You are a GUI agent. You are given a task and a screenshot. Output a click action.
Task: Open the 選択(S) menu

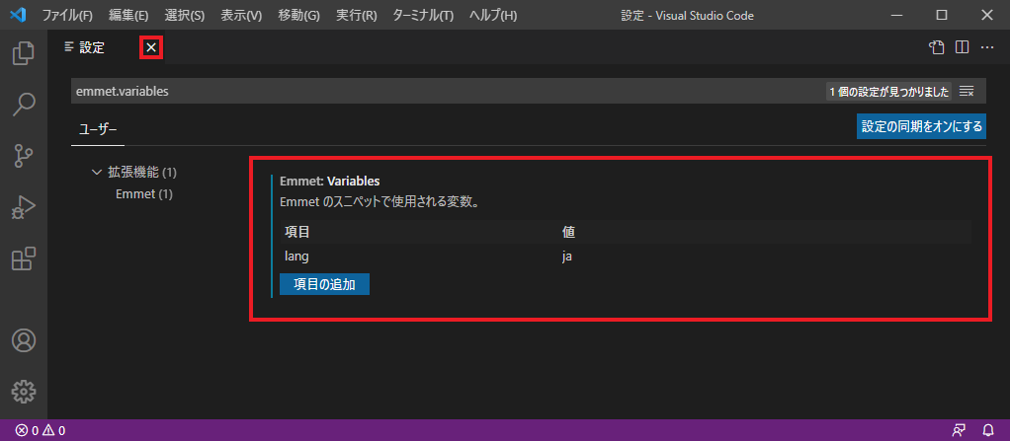(x=184, y=16)
